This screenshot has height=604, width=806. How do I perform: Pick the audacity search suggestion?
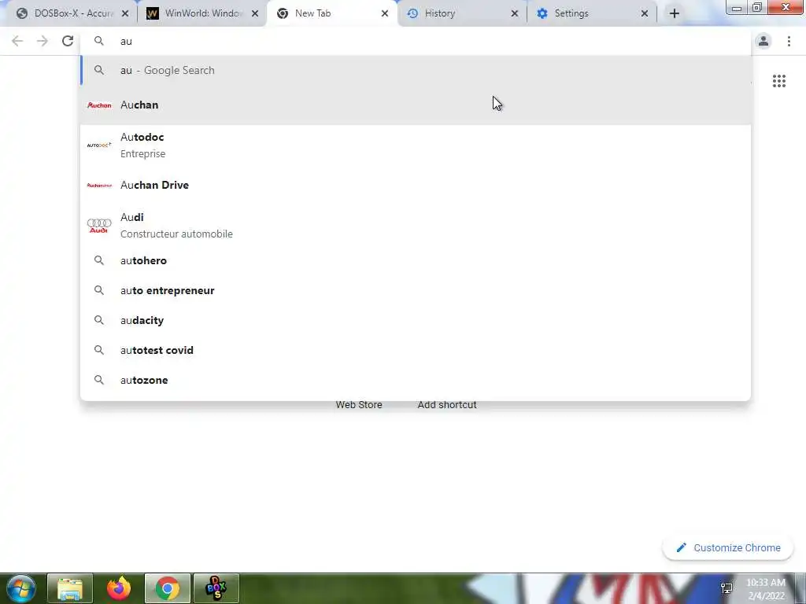pos(416,320)
